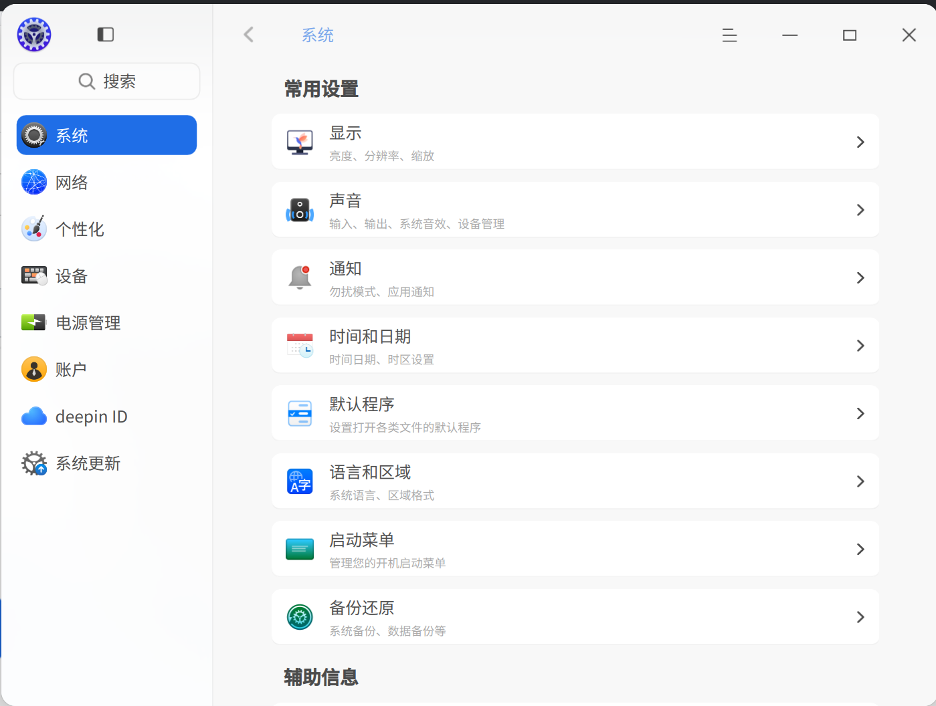Click the 默认程序 icon

click(x=300, y=413)
